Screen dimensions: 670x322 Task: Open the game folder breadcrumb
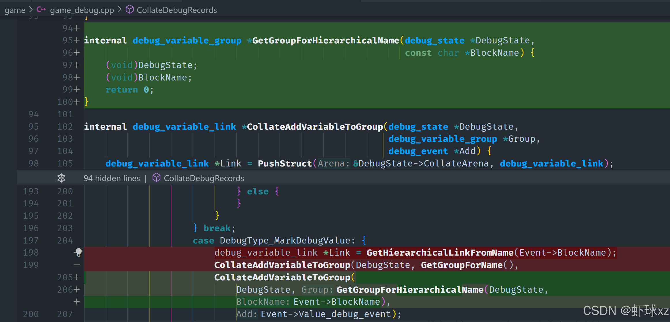pyautogui.click(x=15, y=10)
